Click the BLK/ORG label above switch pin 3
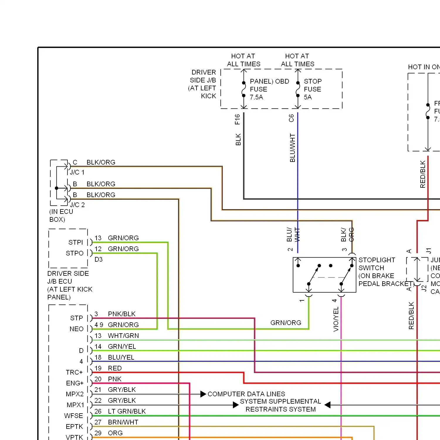 coord(348,235)
